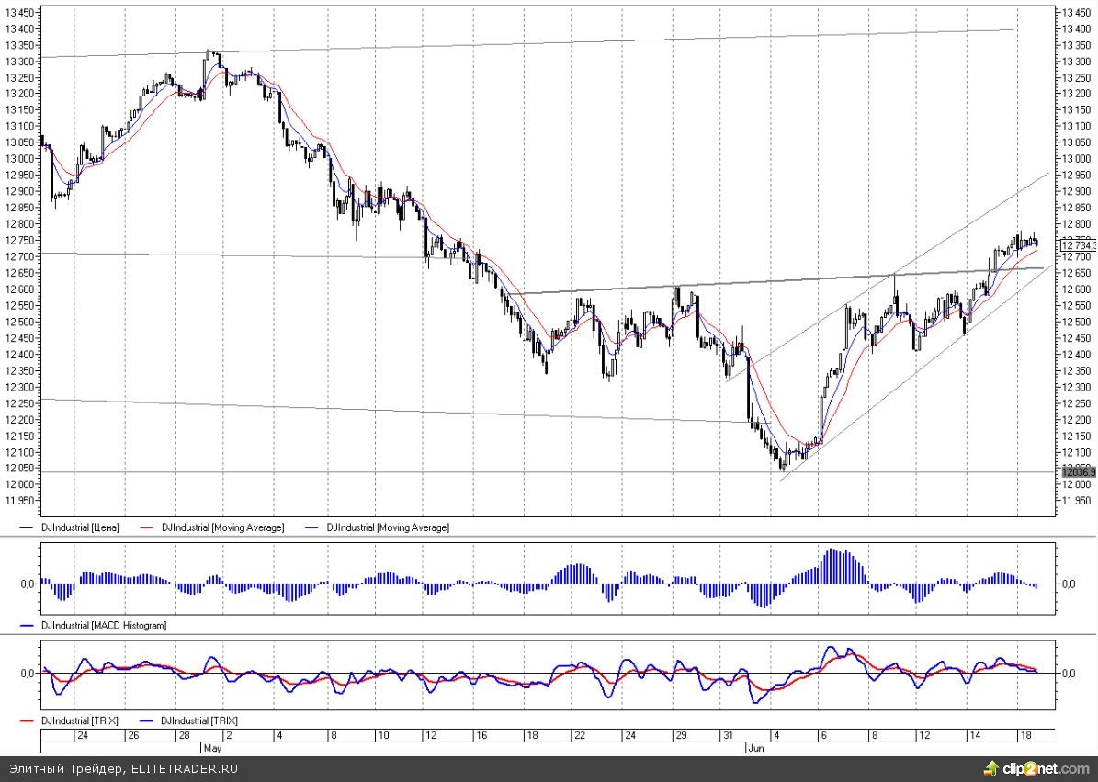Click the splitter between price chart and MACD panel
This screenshot has height=782, width=1098.
[549, 537]
